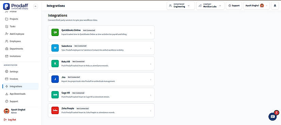Screen dimensions: 281x125
Task: Open the notifications bell icon
Action: pyautogui.click(x=275, y=6)
